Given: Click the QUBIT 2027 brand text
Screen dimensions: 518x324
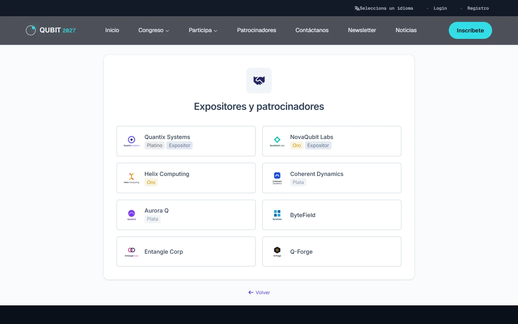Looking at the screenshot, I should point(58,30).
